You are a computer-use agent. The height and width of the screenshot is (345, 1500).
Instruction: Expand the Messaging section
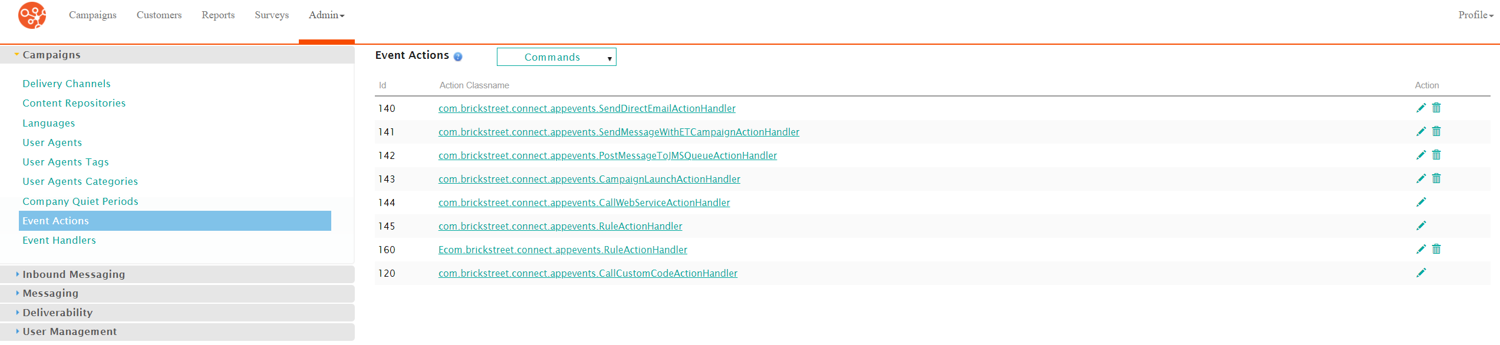[177, 293]
